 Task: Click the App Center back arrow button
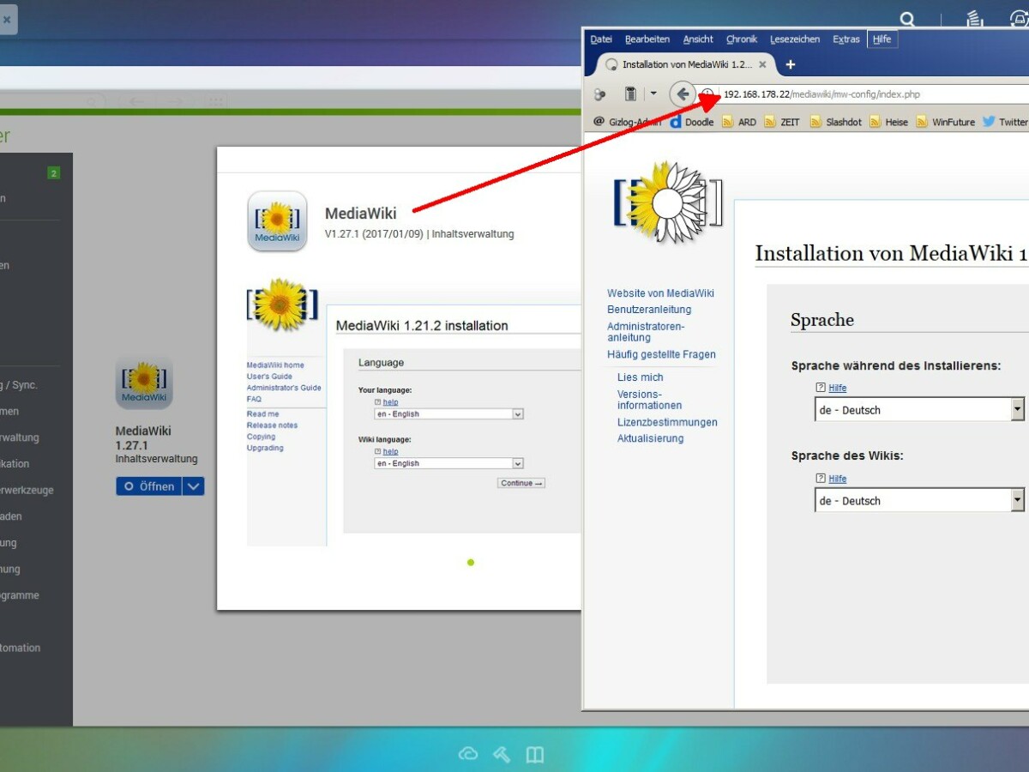(136, 101)
